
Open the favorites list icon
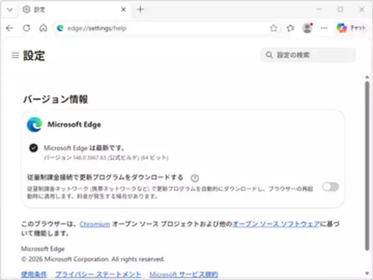click(x=290, y=28)
